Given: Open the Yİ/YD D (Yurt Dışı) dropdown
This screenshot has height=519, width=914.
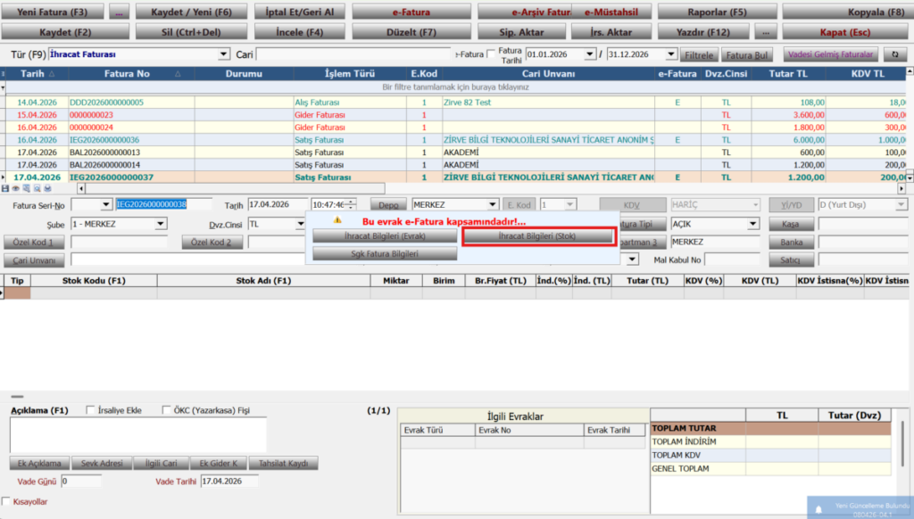Looking at the screenshot, I should point(901,205).
